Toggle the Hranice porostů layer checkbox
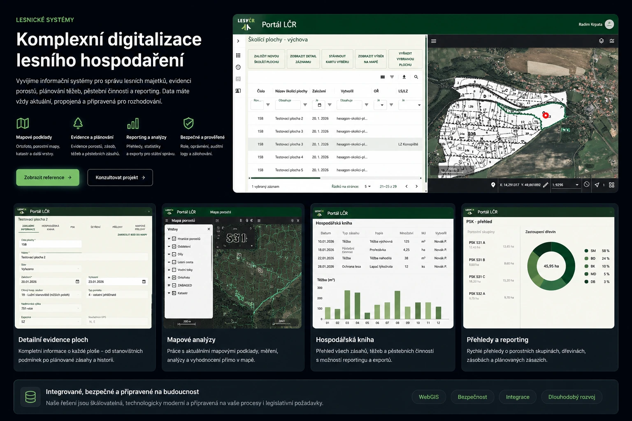The height and width of the screenshot is (421, 632). [174, 239]
